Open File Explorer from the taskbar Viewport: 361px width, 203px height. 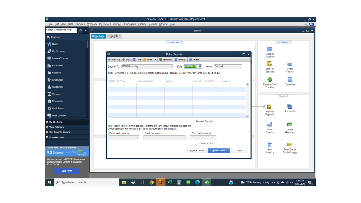(x=124, y=182)
